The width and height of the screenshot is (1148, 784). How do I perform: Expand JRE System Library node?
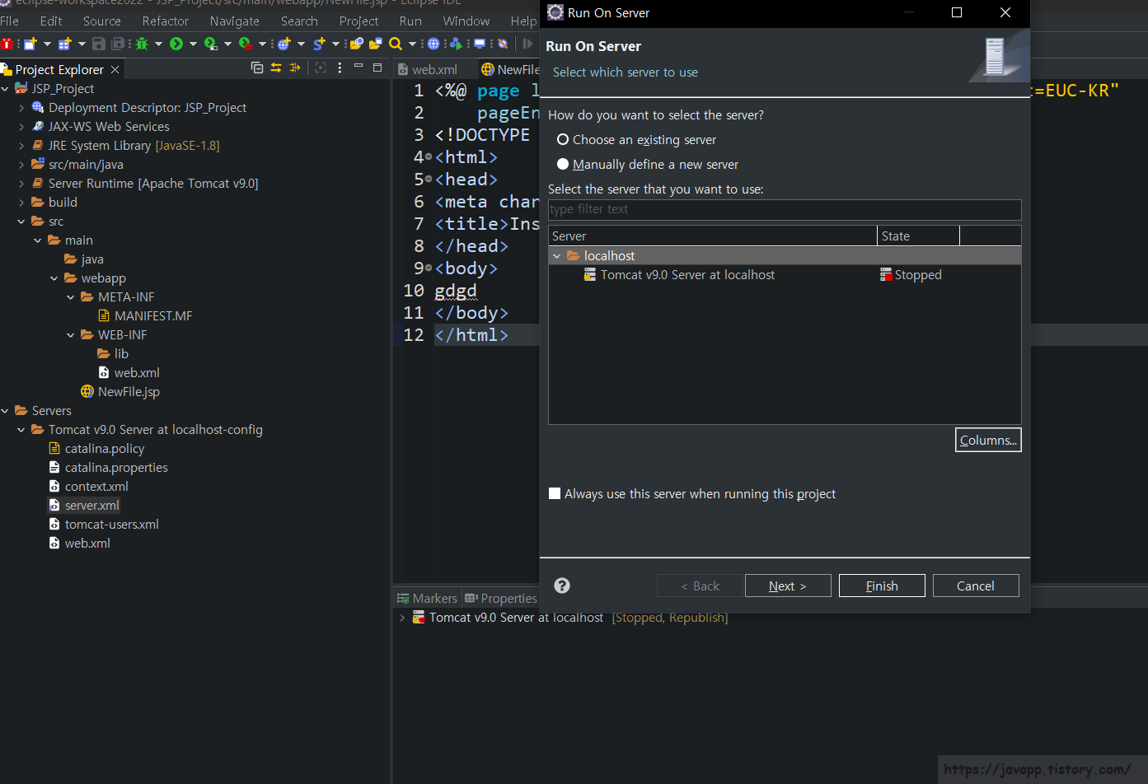coord(21,146)
